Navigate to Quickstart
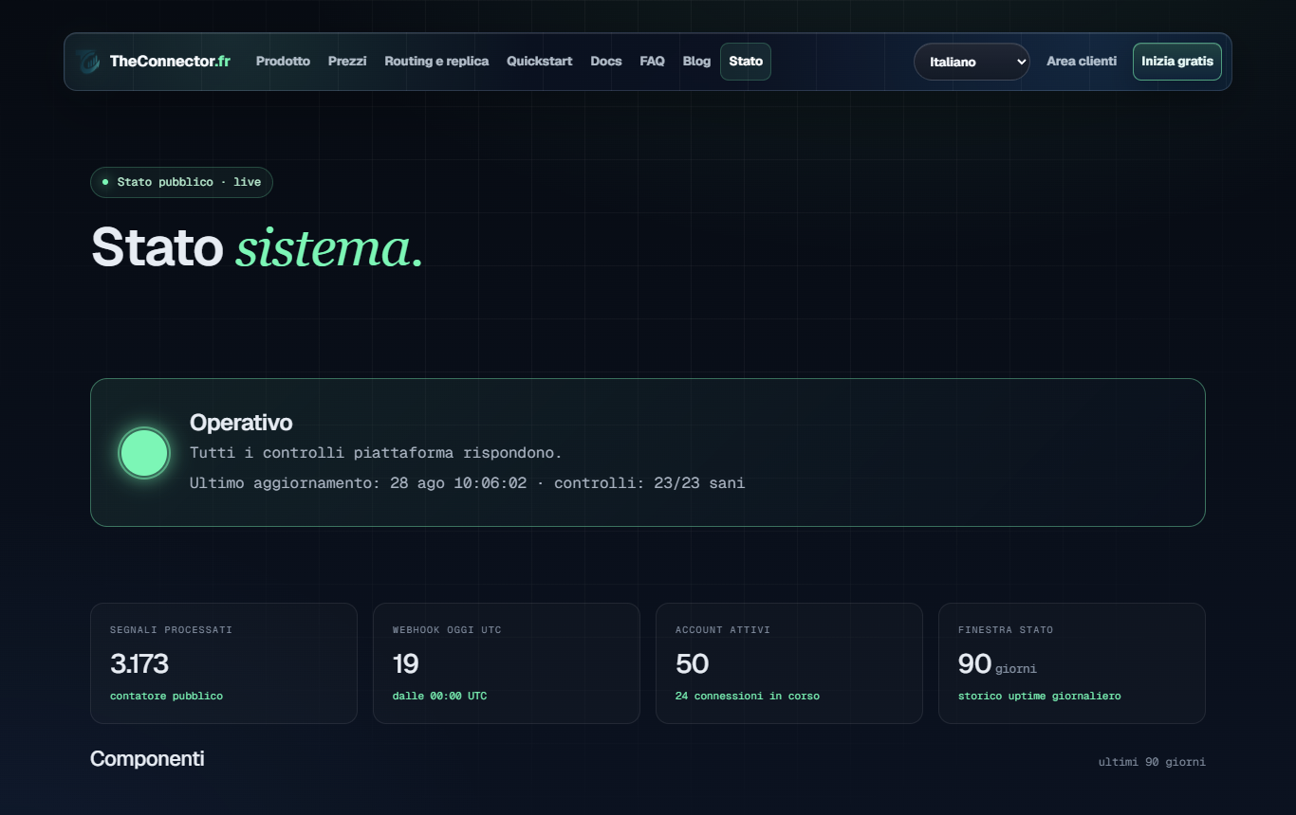The width and height of the screenshot is (1296, 815). pos(540,62)
